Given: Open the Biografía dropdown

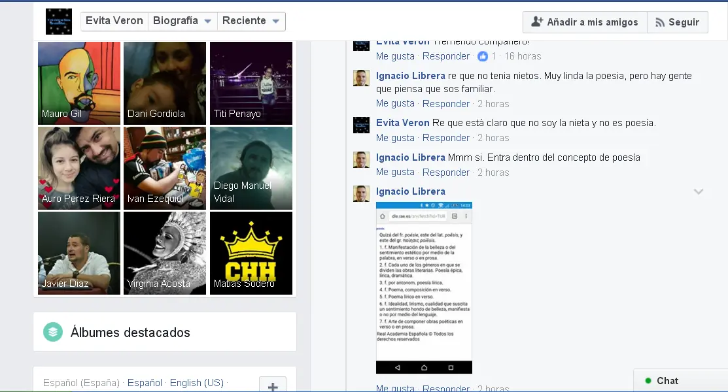Looking at the screenshot, I should tap(182, 21).
